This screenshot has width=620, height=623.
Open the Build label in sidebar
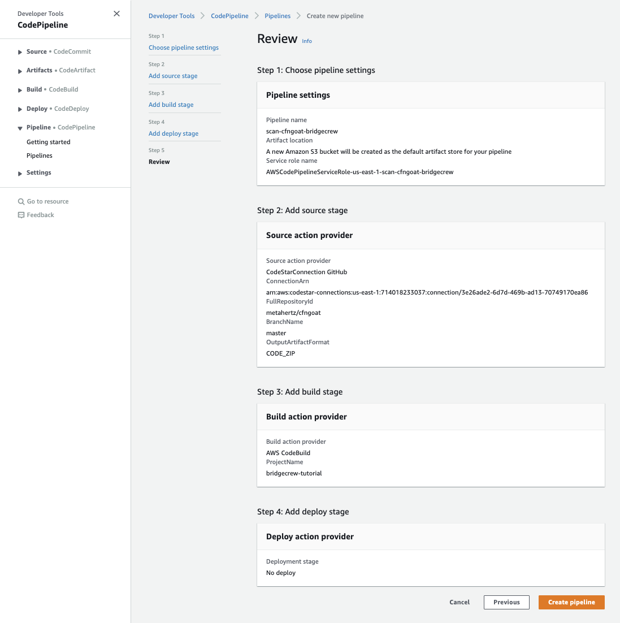click(34, 89)
